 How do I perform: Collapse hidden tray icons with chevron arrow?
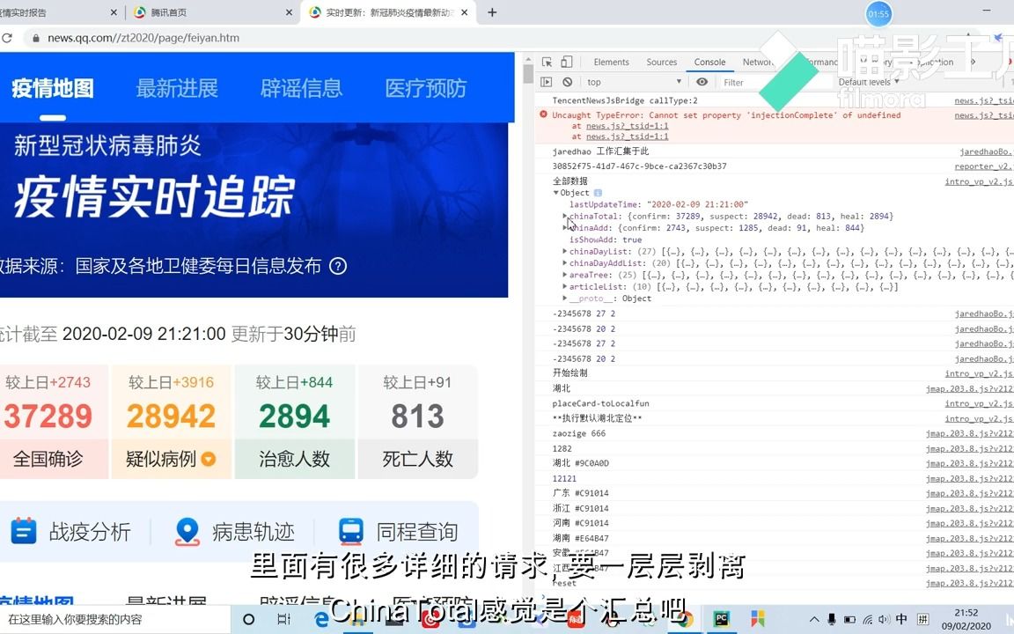coord(815,618)
